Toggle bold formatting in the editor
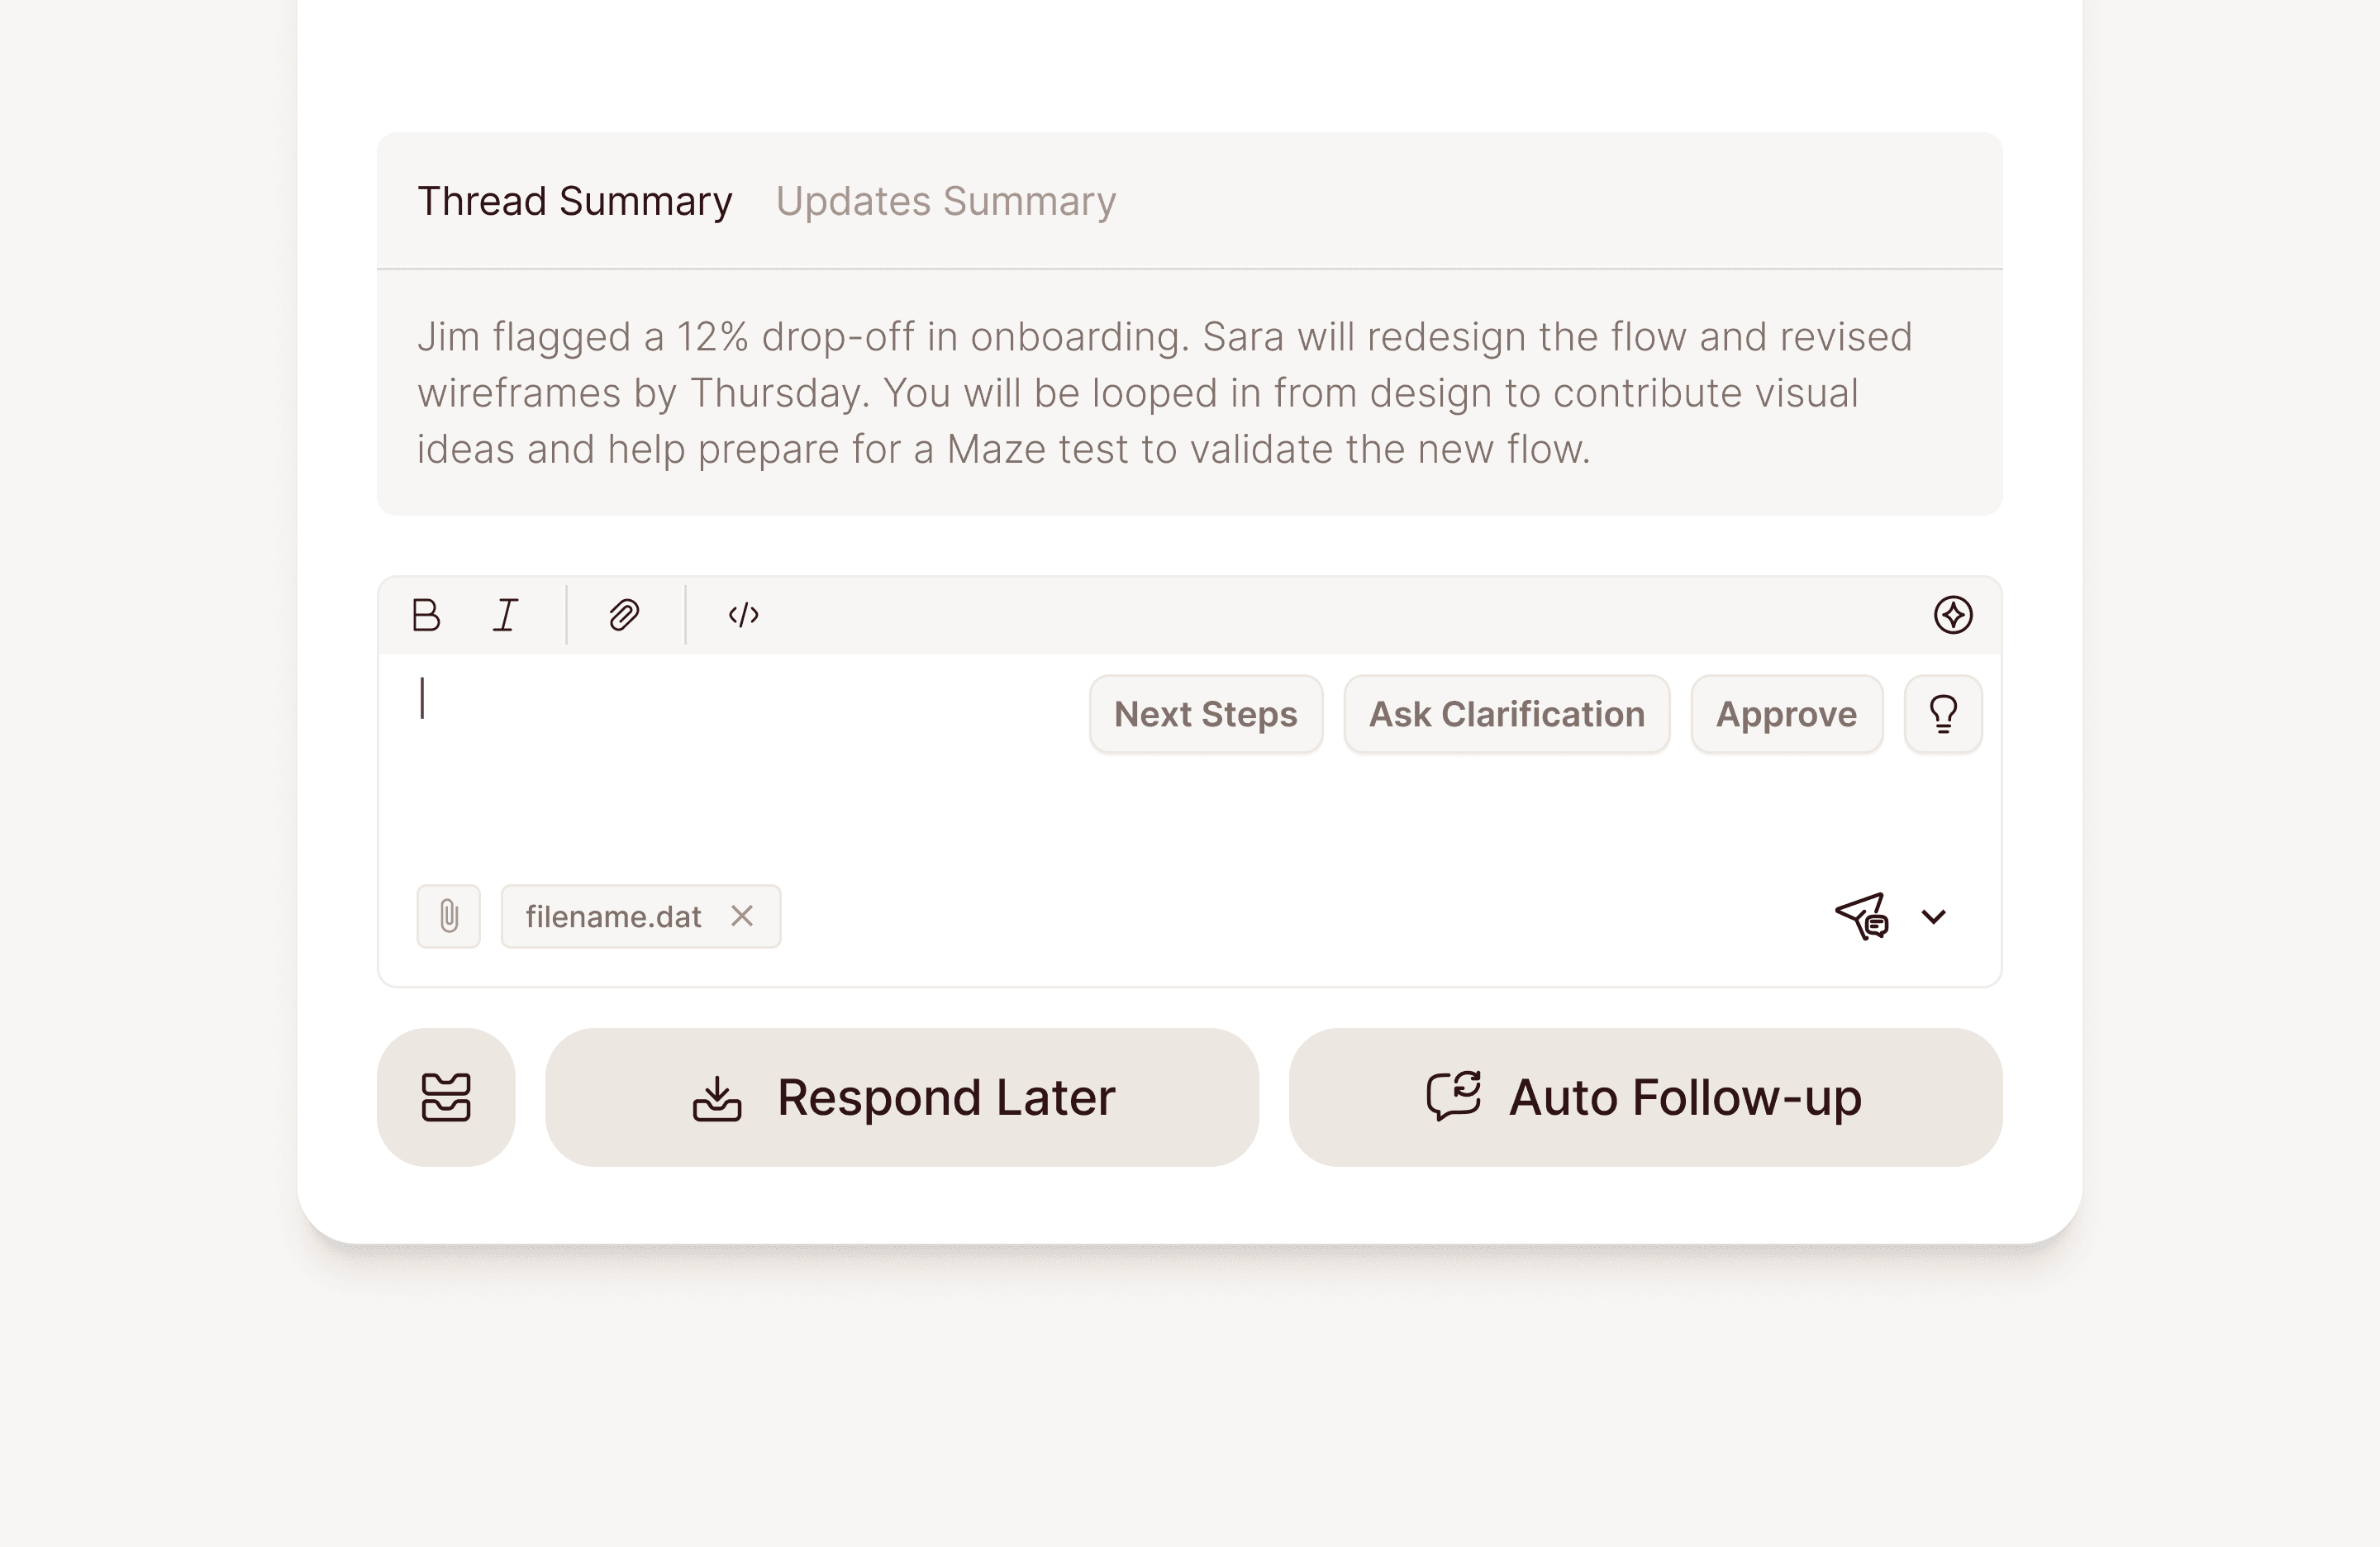Viewport: 2380px width, 1547px height. click(x=425, y=614)
